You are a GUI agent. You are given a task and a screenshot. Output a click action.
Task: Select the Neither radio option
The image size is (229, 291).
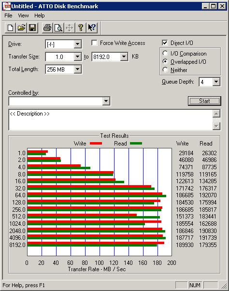click(165, 70)
